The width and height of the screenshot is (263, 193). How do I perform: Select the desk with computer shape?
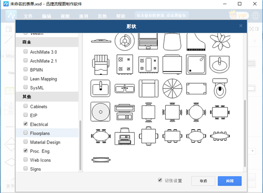pos(125,136)
